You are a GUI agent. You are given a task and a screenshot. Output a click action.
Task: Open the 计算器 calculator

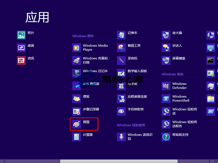click(77, 137)
